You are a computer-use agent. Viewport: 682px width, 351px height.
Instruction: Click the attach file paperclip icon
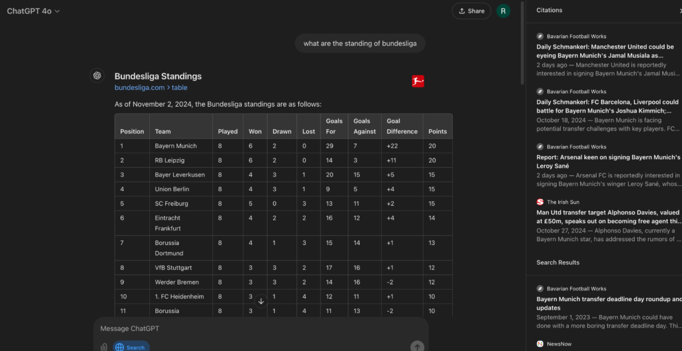[104, 347]
